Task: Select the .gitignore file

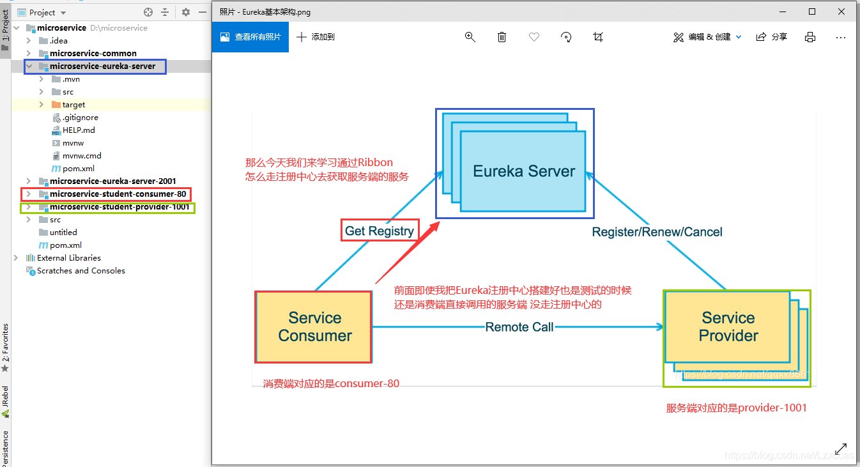Action: (80, 118)
